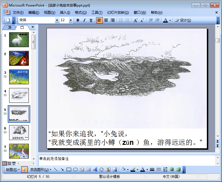Select the Line drawing tool
Screen dimensions: 222x182
pyautogui.click(x=56, y=169)
